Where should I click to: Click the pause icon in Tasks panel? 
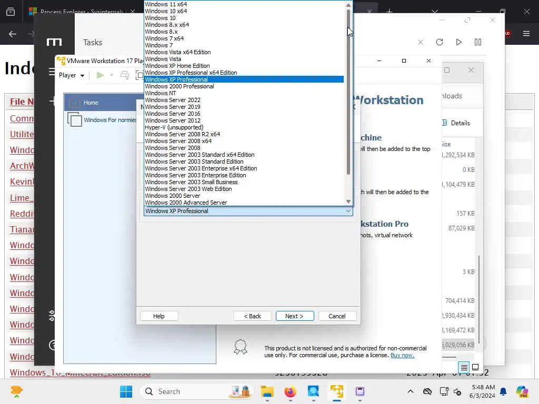coord(478,42)
